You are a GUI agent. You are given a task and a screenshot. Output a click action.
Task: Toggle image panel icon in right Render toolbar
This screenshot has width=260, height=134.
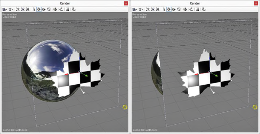[197, 9]
